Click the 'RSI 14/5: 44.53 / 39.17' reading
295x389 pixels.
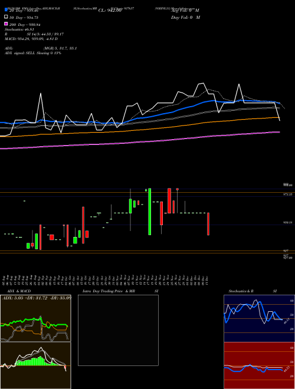pos(34,34)
